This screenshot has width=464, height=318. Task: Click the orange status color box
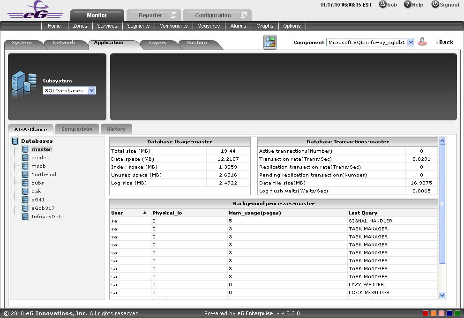[434, 314]
